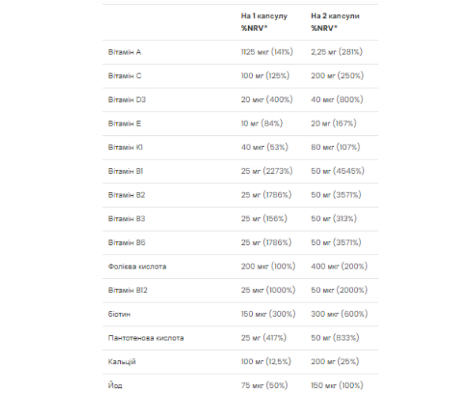This screenshot has height=395, width=474.
Task: Click the Вітамін В1 row label
Action: 126,171
